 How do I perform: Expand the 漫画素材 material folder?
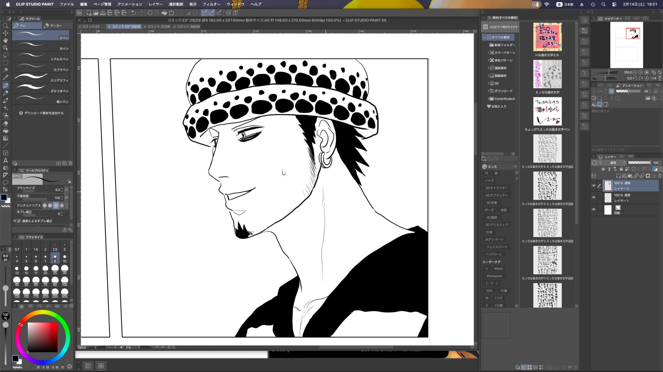[488, 68]
